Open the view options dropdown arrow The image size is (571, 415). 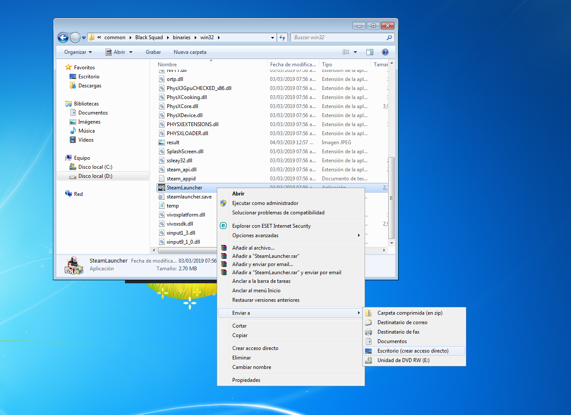coord(356,52)
